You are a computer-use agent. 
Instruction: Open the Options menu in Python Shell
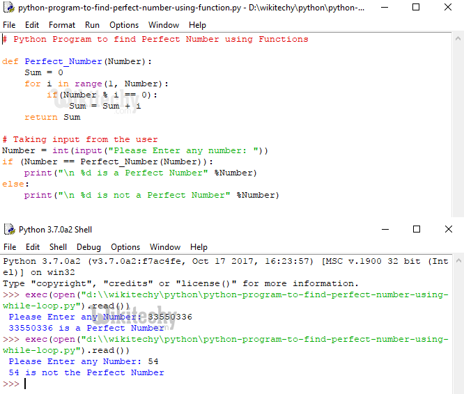coord(125,247)
